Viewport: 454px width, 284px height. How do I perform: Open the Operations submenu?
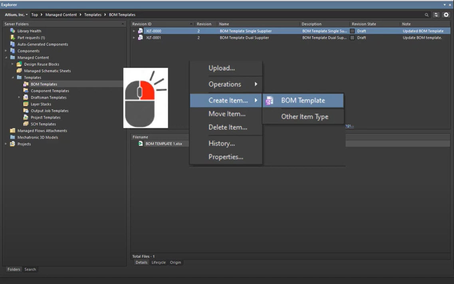coord(226,84)
